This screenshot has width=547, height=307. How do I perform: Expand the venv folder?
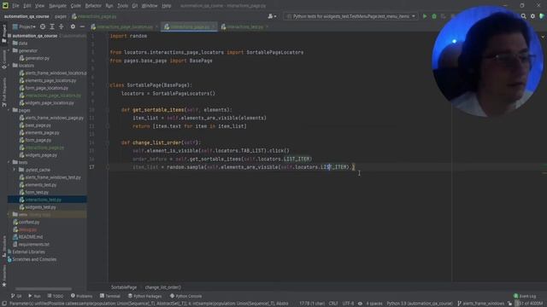point(9,214)
